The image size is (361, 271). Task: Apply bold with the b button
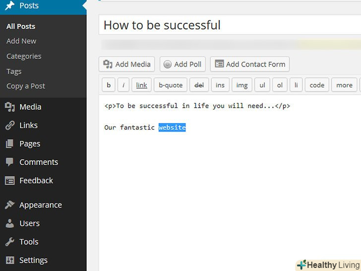[109, 85]
